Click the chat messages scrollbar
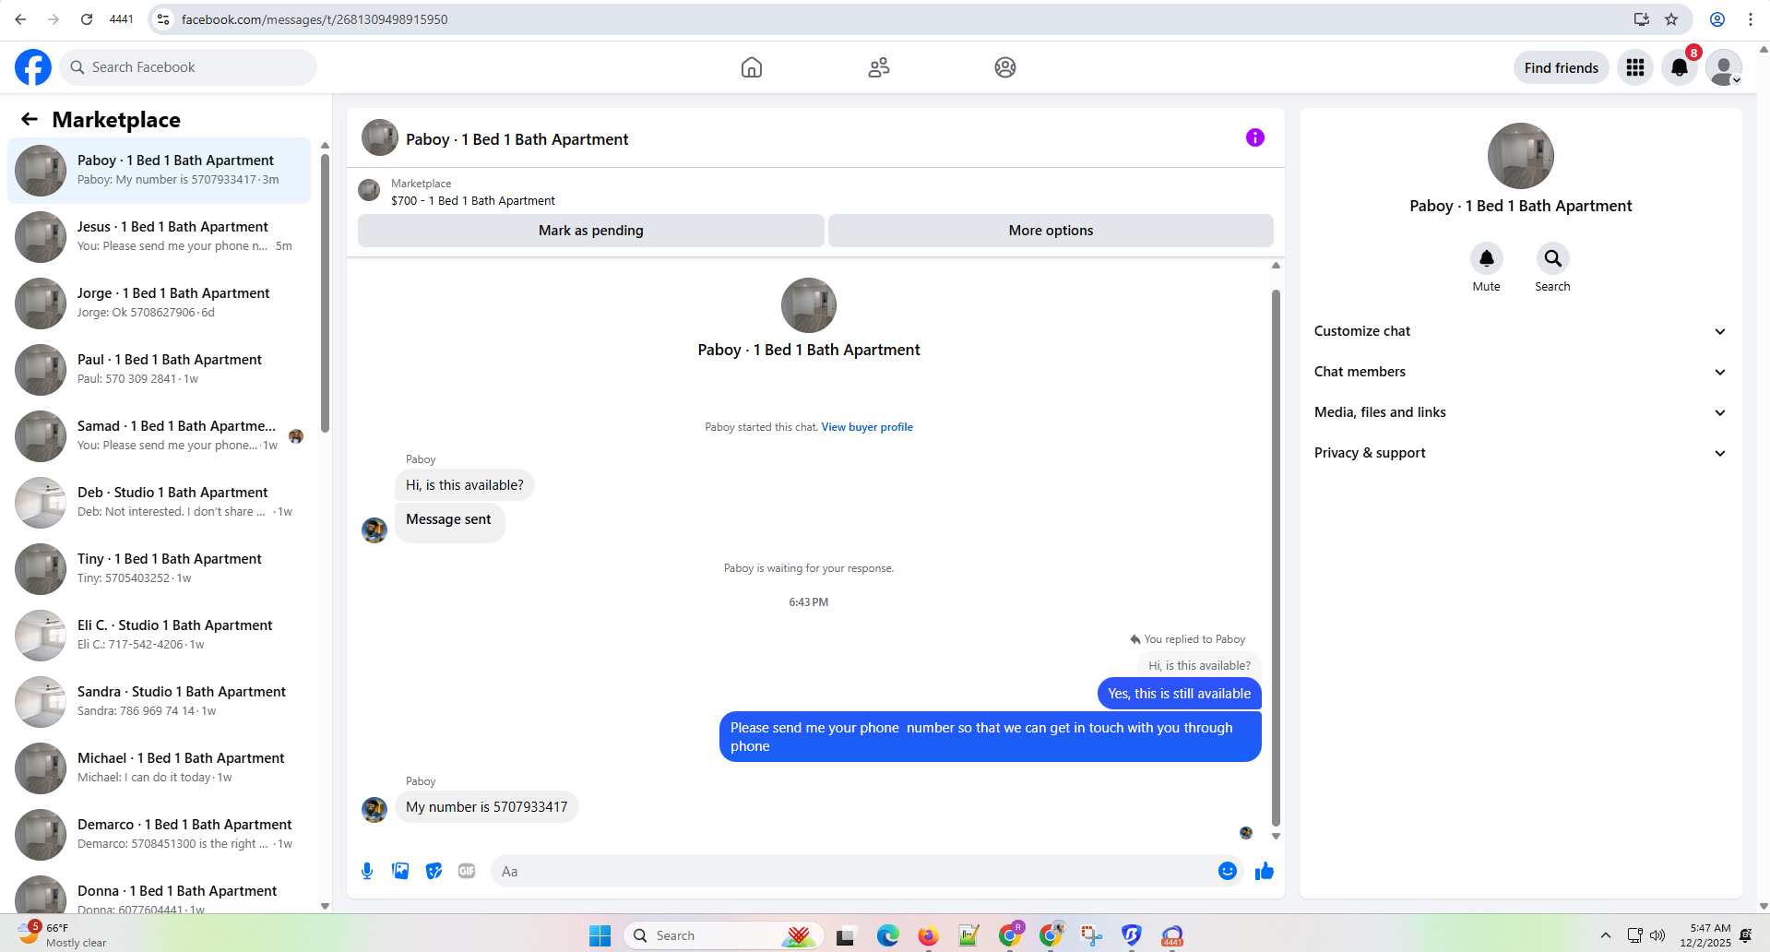Screen dimensions: 1770x952 click(x=1276, y=558)
